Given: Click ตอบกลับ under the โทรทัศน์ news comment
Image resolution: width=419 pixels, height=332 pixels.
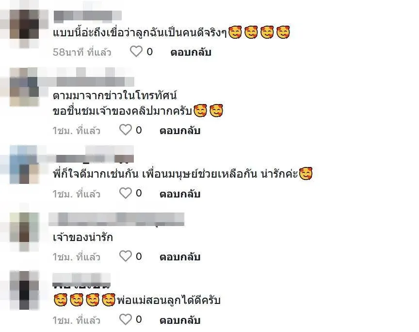Looking at the screenshot, I should pyautogui.click(x=180, y=131).
